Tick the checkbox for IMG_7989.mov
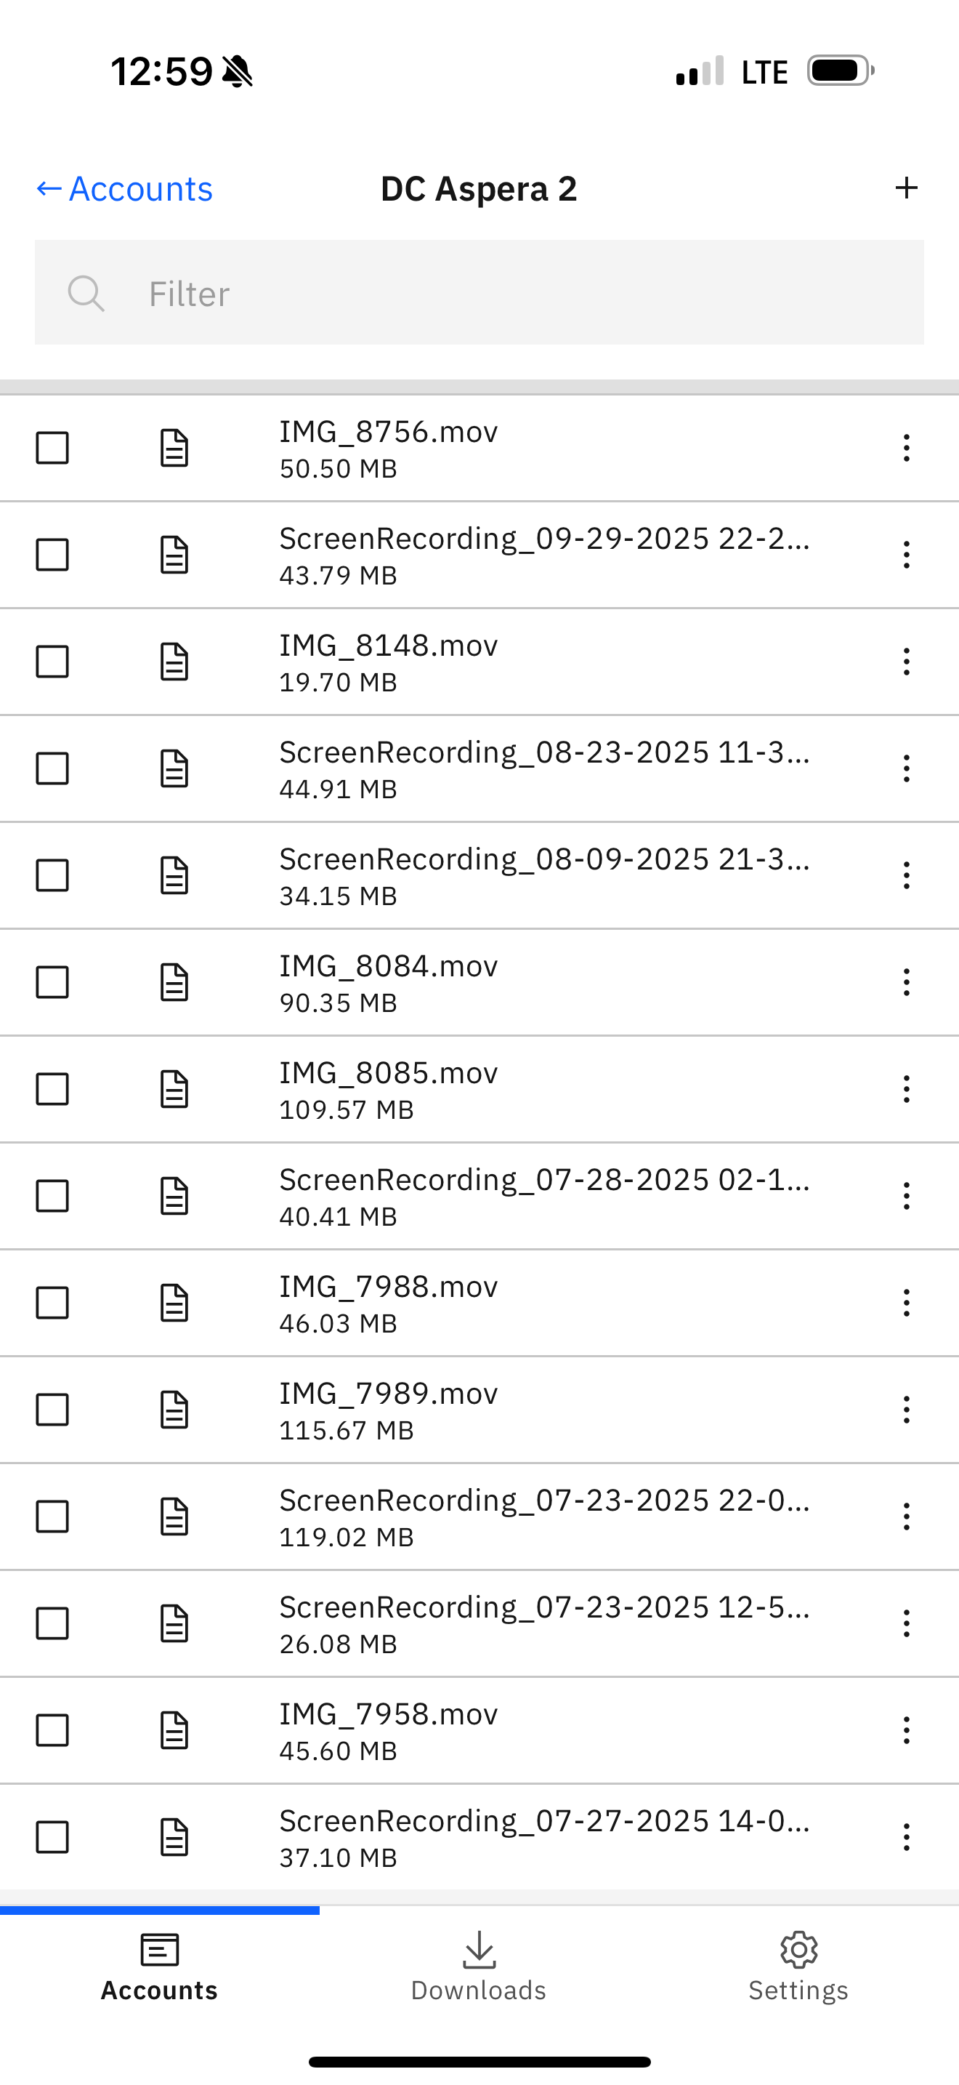The width and height of the screenshot is (959, 2085). (52, 1409)
